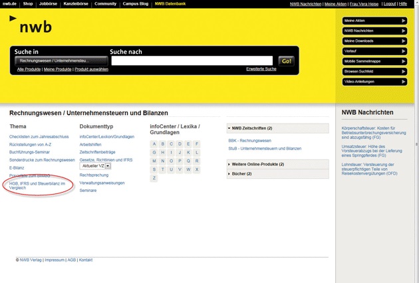Viewport: 419px width, 283px height.
Task: Expand the Bücher section
Action: point(230,174)
